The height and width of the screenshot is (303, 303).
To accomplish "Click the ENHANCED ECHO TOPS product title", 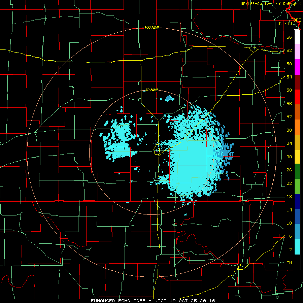I will tap(118, 301).
